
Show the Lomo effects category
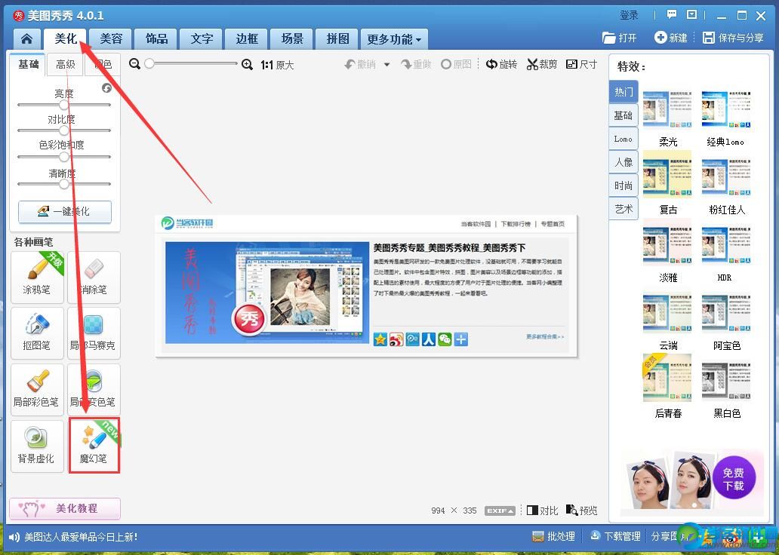[624, 139]
